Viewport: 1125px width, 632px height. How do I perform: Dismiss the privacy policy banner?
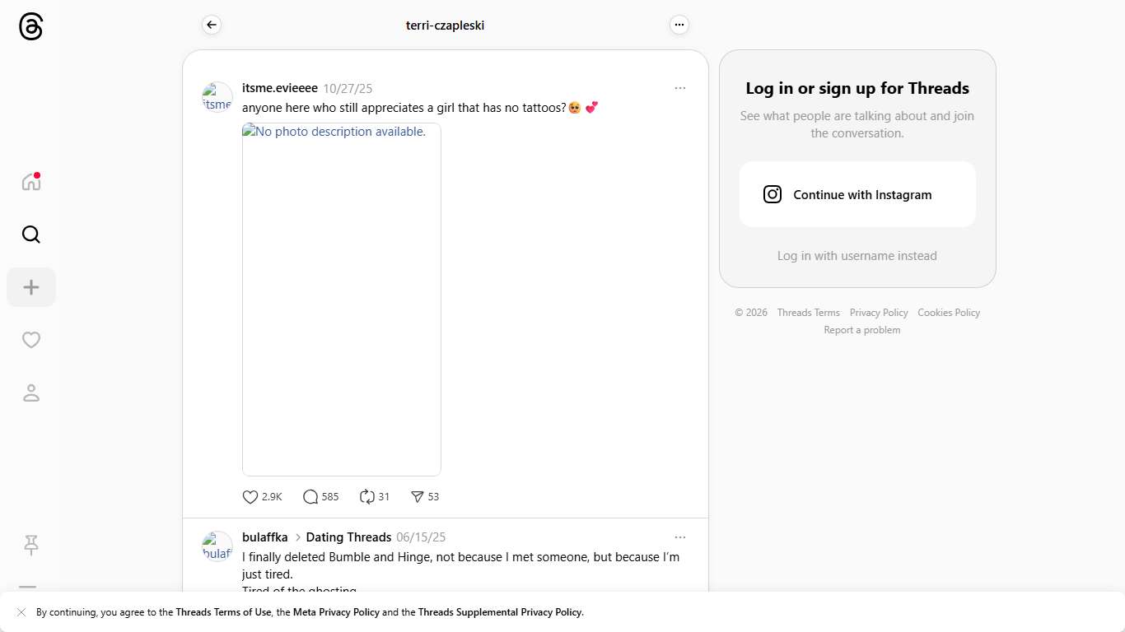click(x=21, y=612)
